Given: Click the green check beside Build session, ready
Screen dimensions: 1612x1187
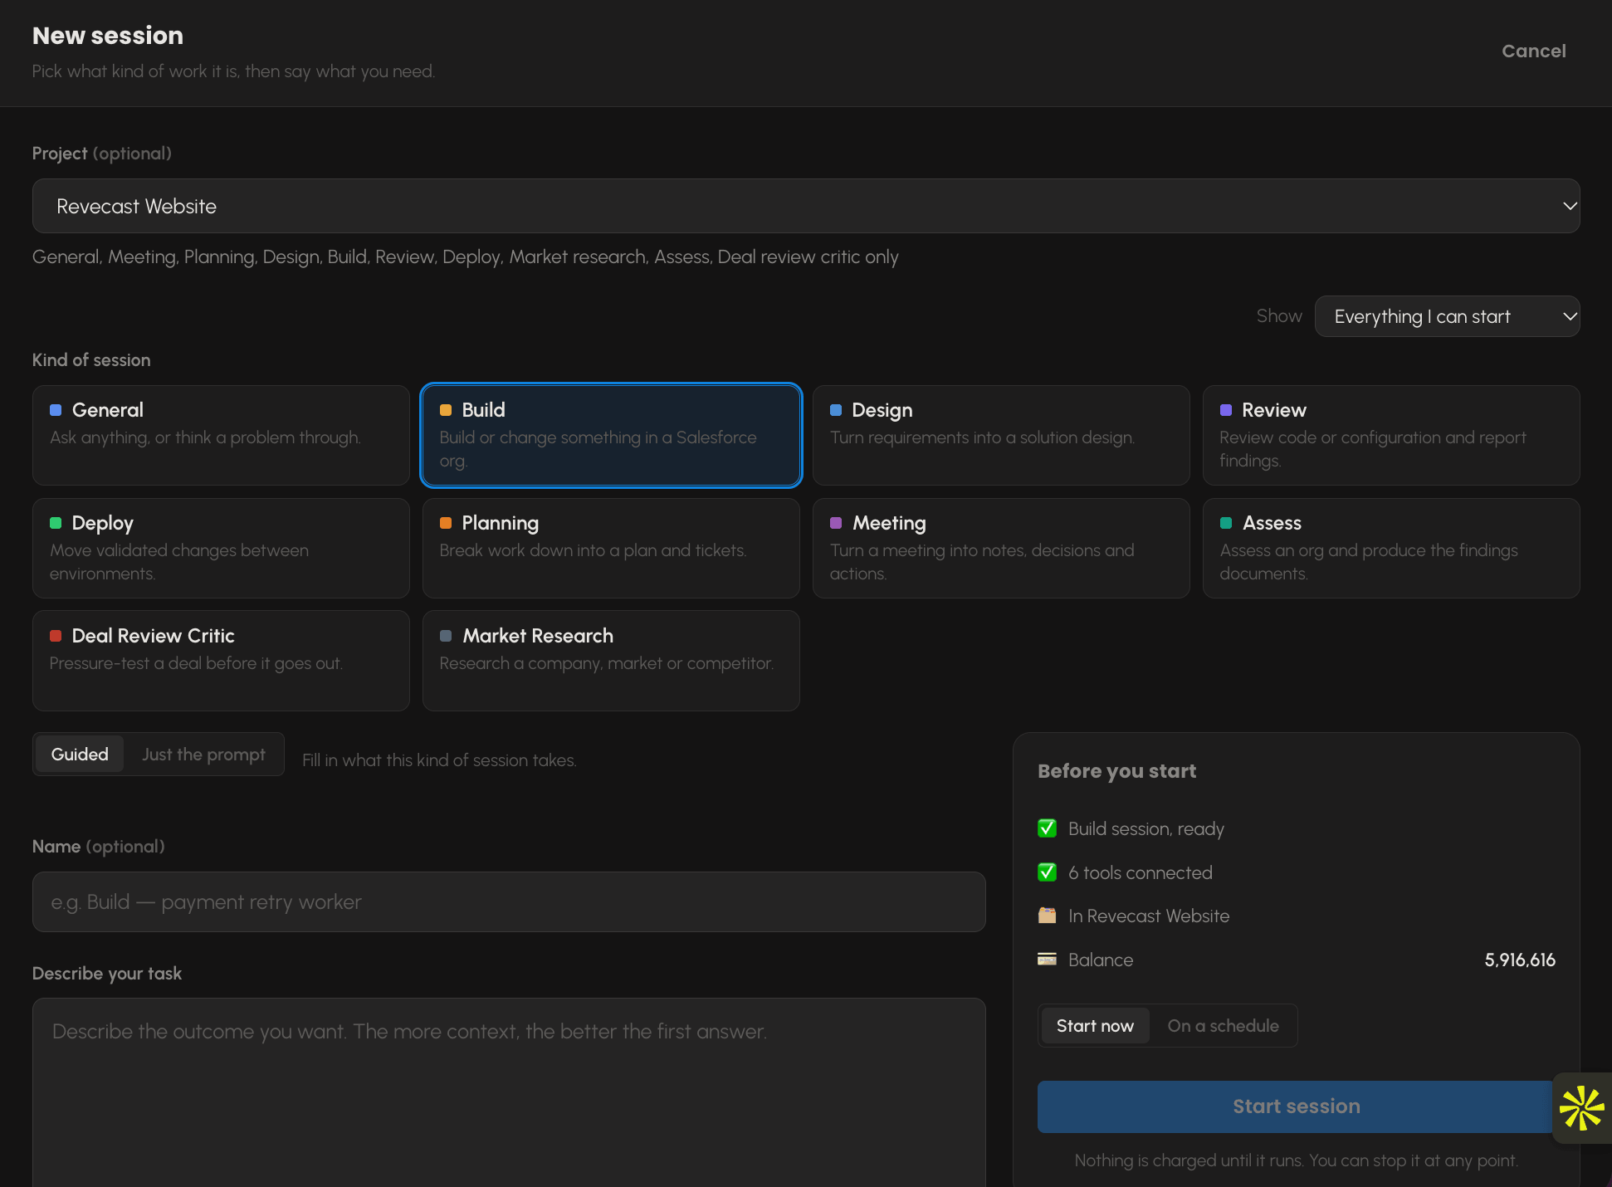Looking at the screenshot, I should click(1048, 828).
